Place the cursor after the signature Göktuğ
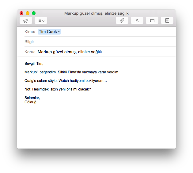The height and width of the screenshot is (173, 193). 36,102
